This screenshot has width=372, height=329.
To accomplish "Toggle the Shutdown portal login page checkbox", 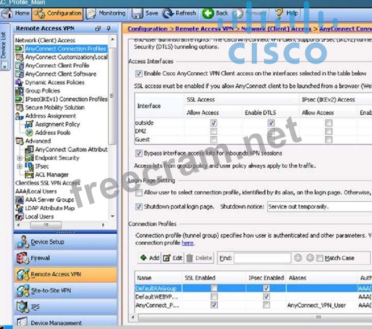I will [139, 206].
